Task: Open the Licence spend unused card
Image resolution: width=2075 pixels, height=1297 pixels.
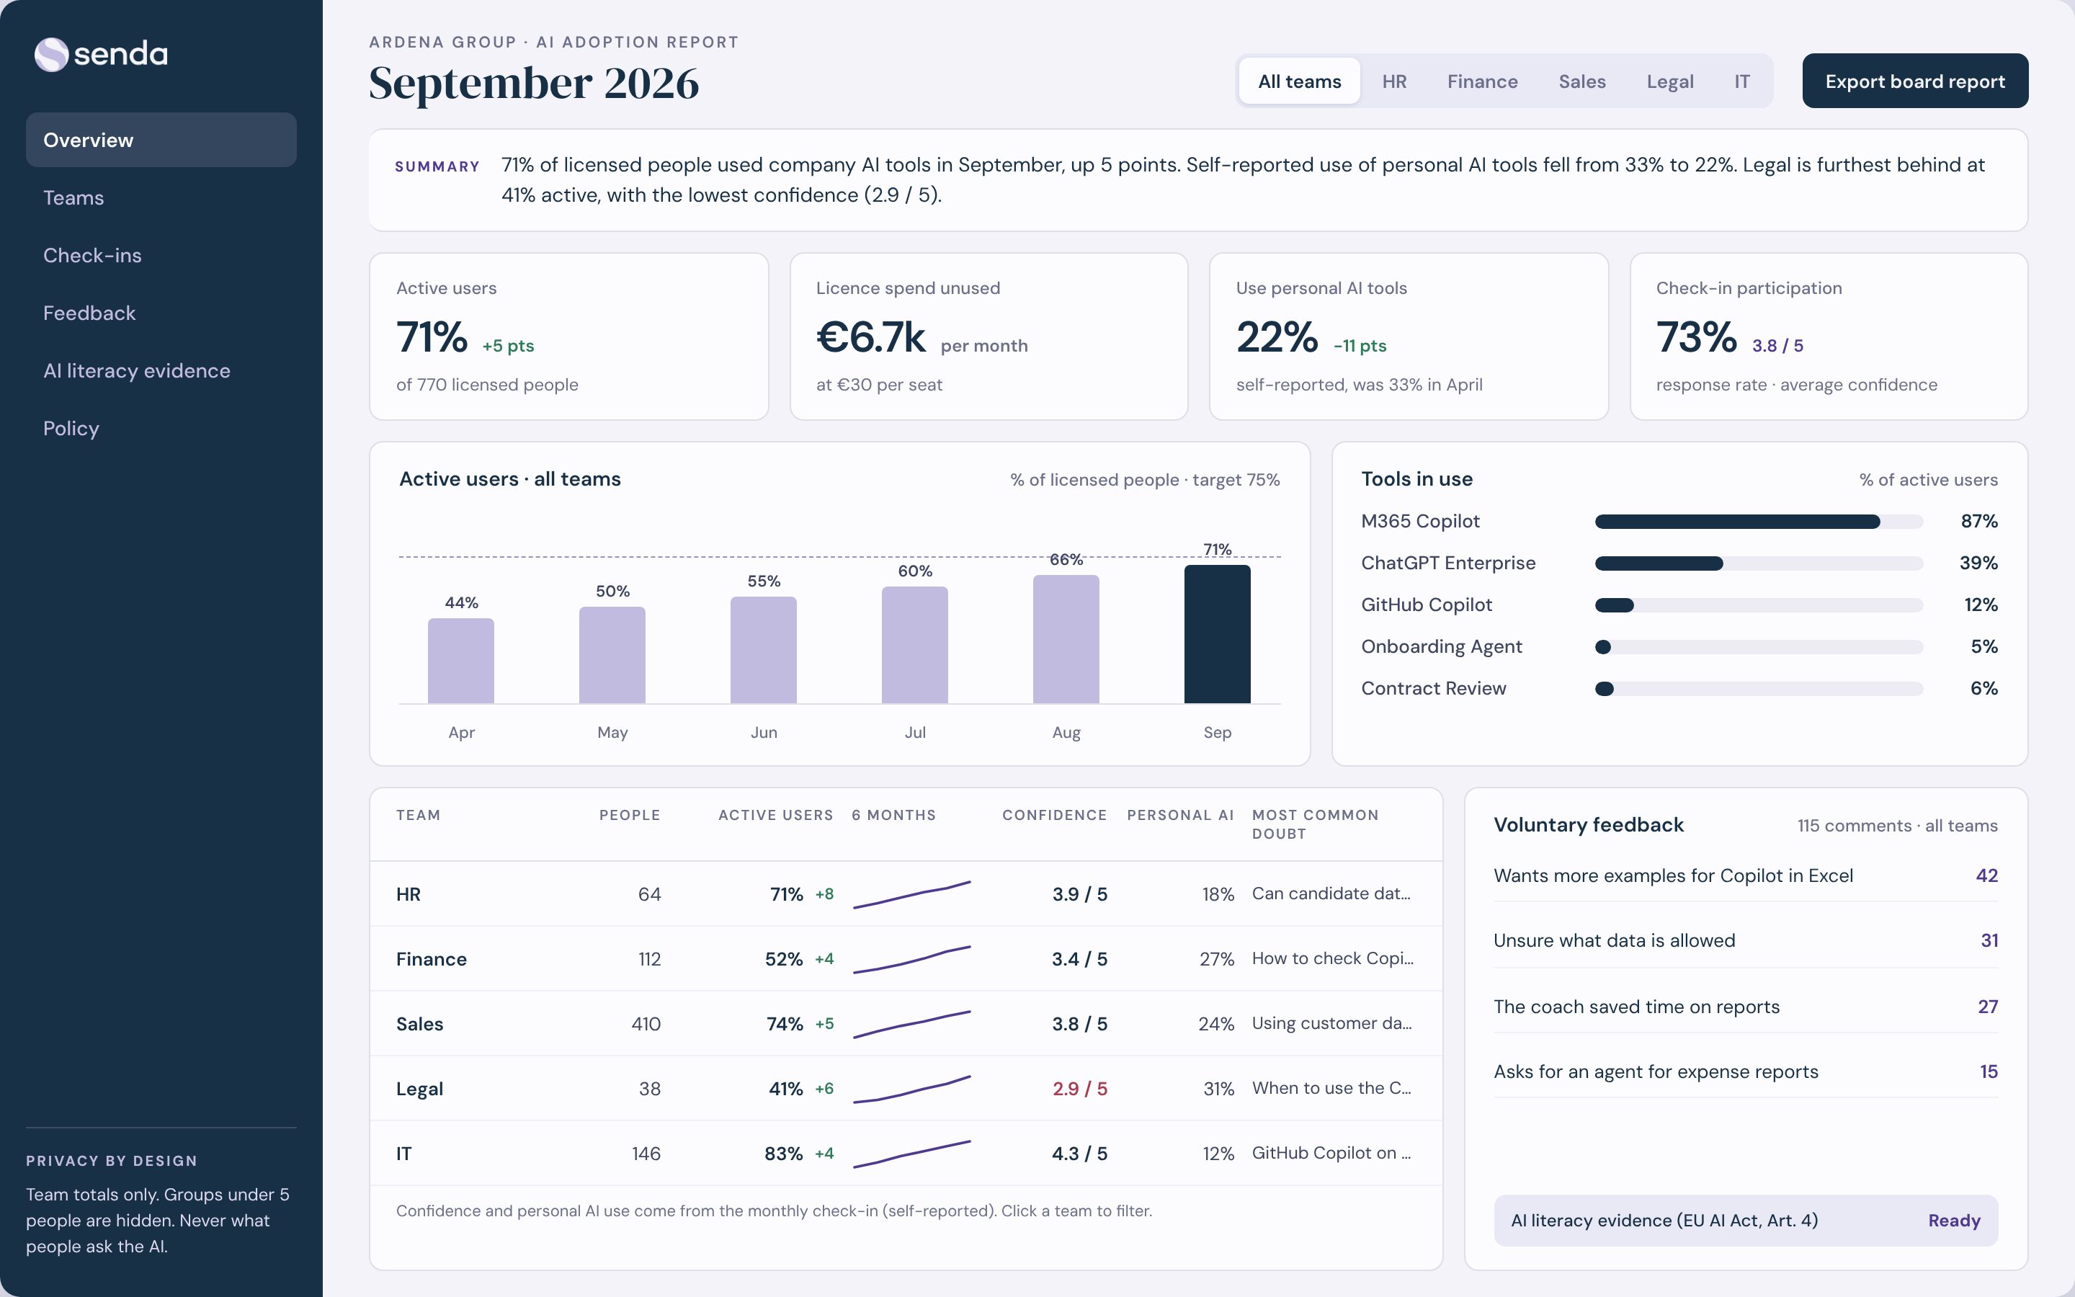Action: click(x=989, y=336)
